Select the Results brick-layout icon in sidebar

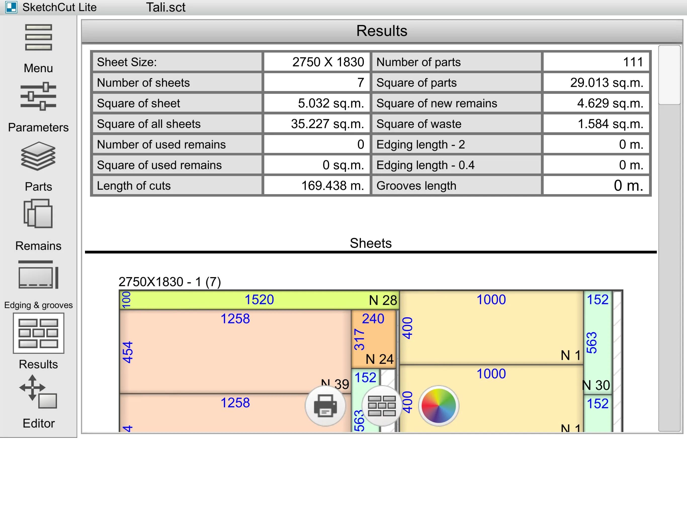click(38, 333)
